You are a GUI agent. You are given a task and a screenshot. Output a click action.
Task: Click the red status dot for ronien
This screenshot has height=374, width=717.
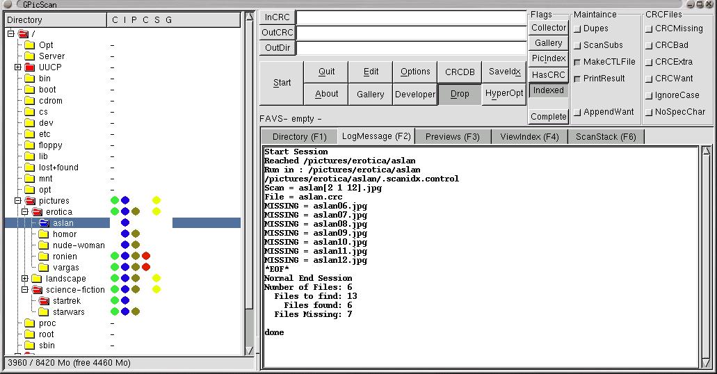click(x=146, y=257)
